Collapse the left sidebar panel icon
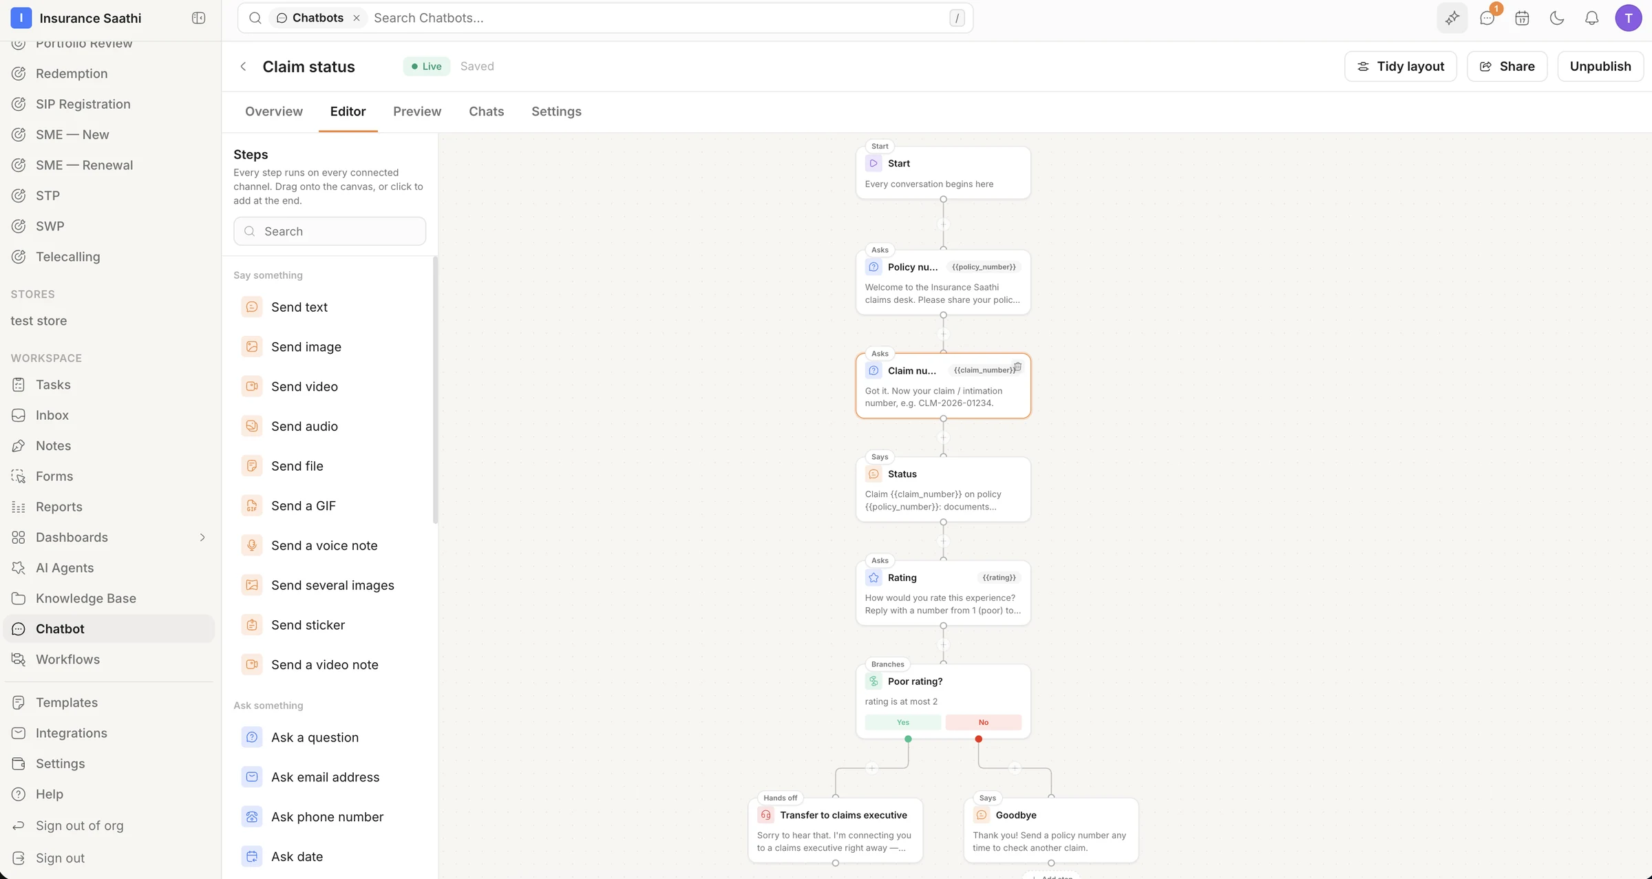Image resolution: width=1652 pixels, height=879 pixels. tap(198, 18)
